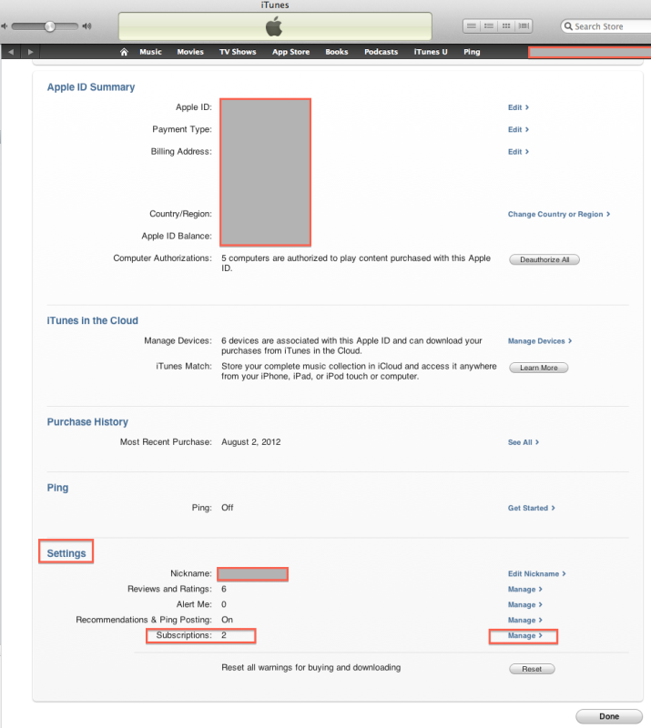
Task: Switch to Cover Flow view
Action: [524, 26]
